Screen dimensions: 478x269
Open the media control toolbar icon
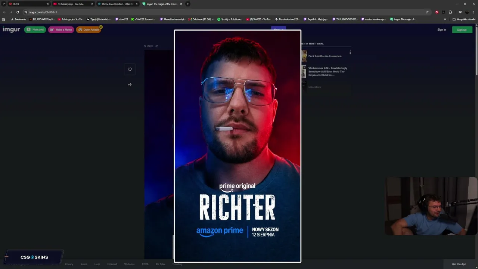click(x=460, y=12)
